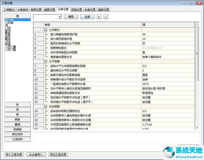Select row 相邻墙水平钢筋节点构造（面平）

(114, 97)
